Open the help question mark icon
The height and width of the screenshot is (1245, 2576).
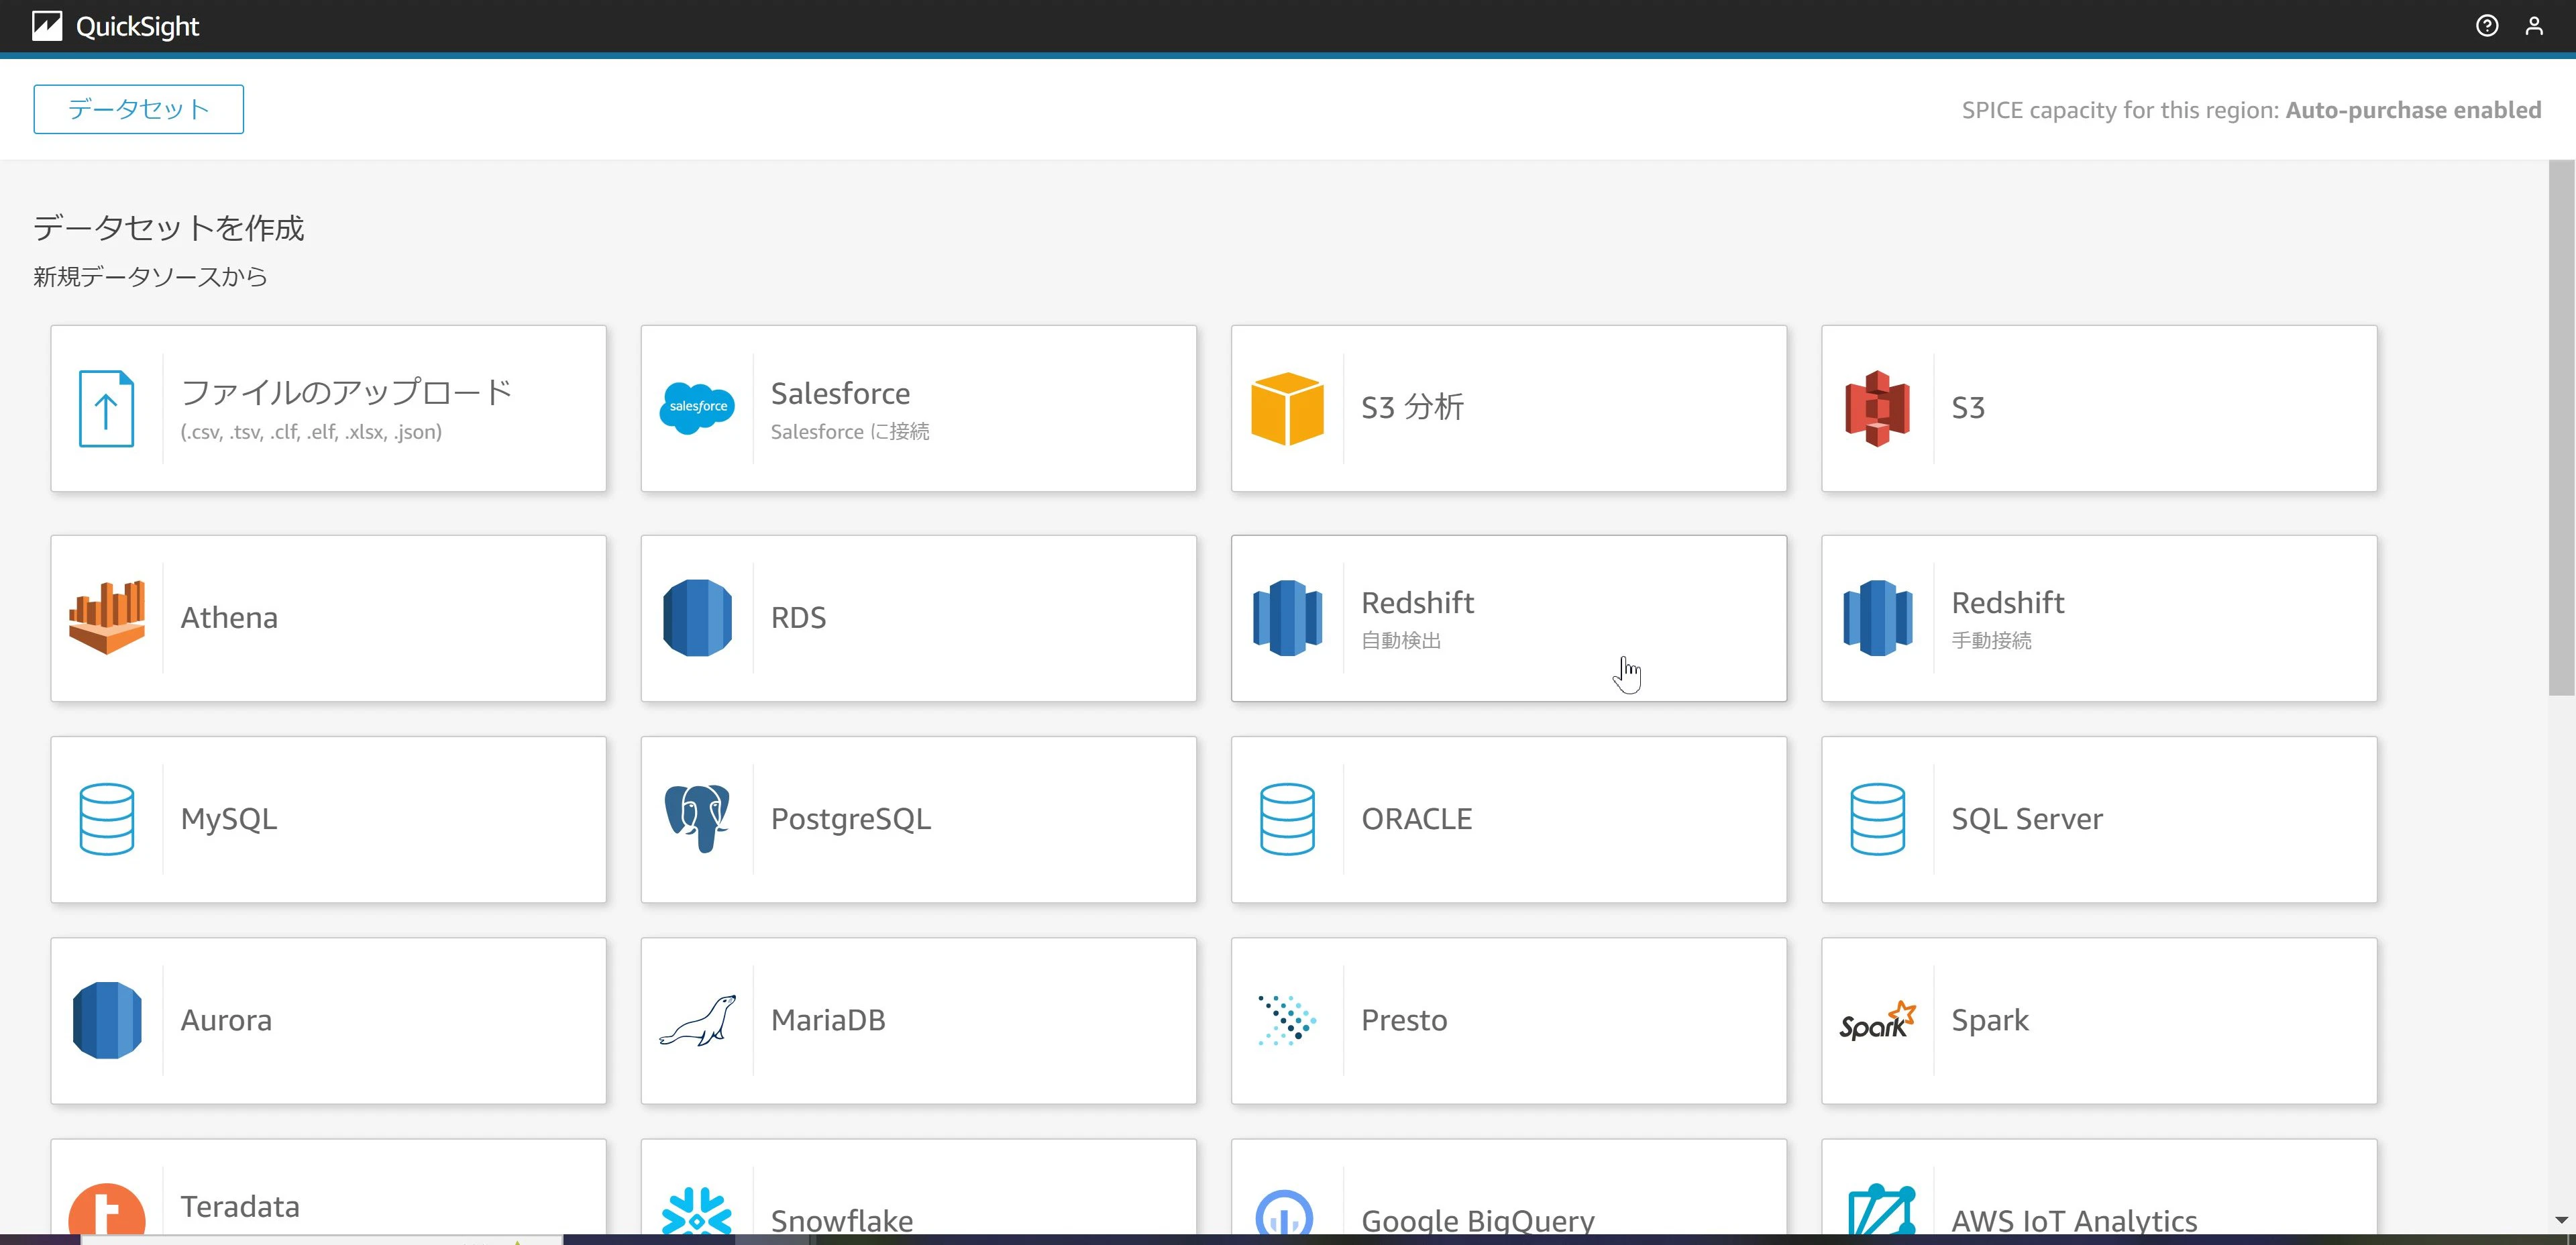(x=2487, y=26)
